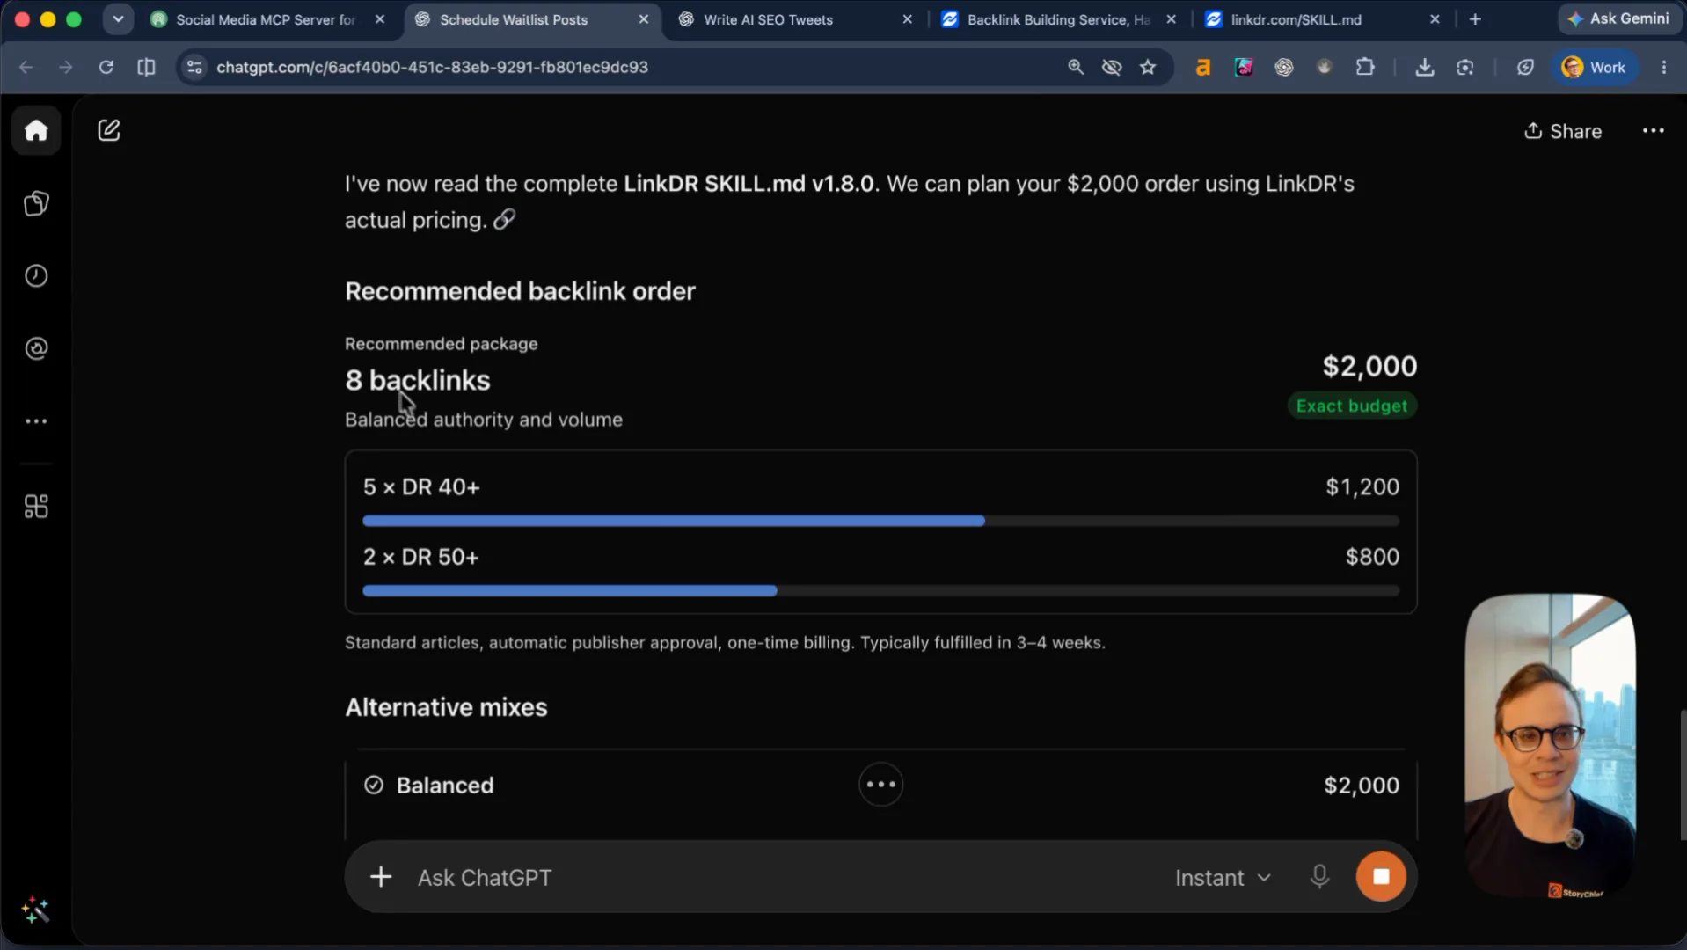Screen dimensions: 1687x950
Task: Open the Instant model dropdown
Action: pos(1223,878)
